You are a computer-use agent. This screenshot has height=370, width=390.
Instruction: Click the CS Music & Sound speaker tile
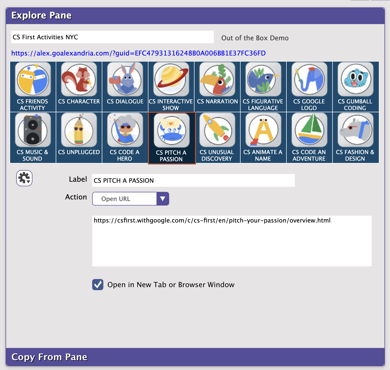(x=33, y=138)
